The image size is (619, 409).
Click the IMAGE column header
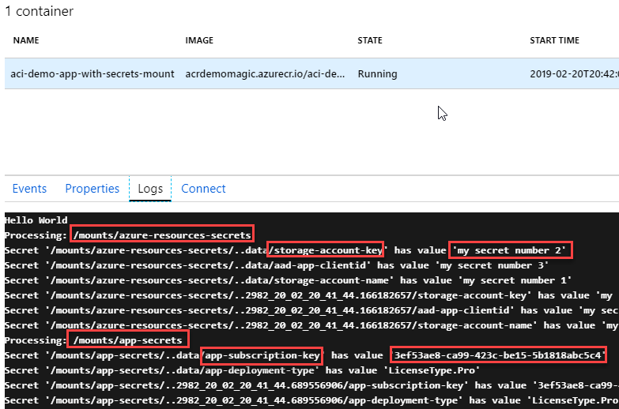[x=199, y=40]
